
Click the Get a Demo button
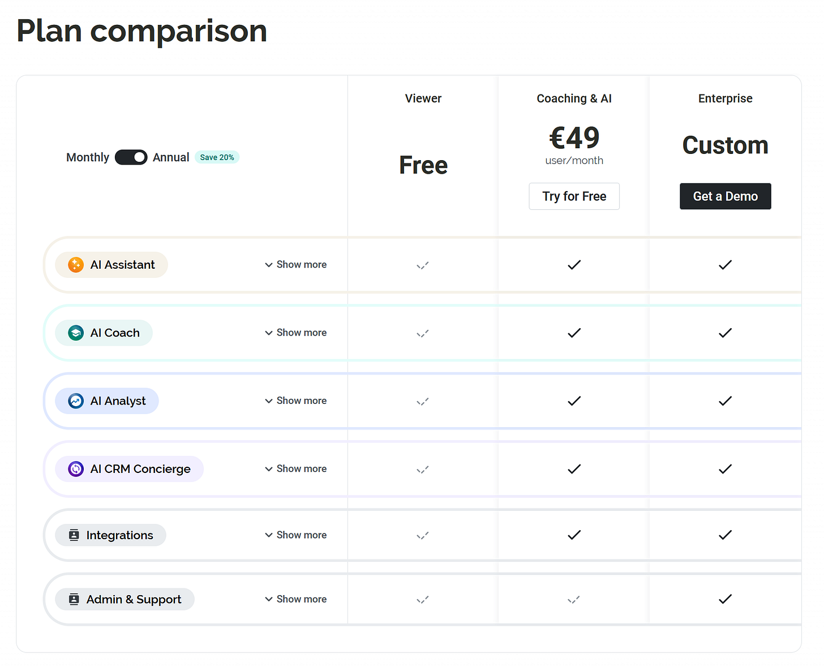tap(725, 196)
